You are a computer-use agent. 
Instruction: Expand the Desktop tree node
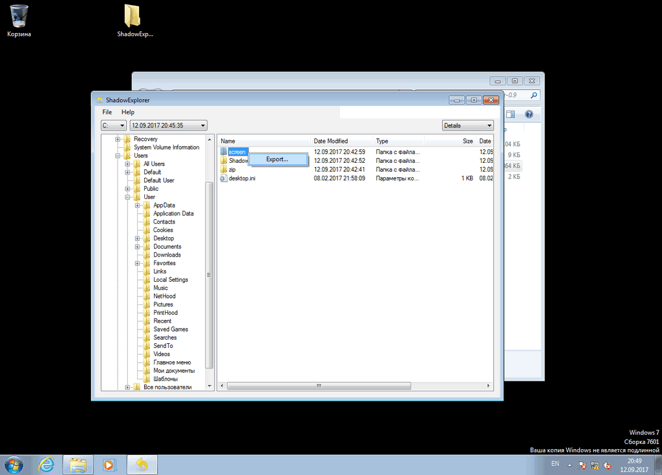click(x=137, y=238)
